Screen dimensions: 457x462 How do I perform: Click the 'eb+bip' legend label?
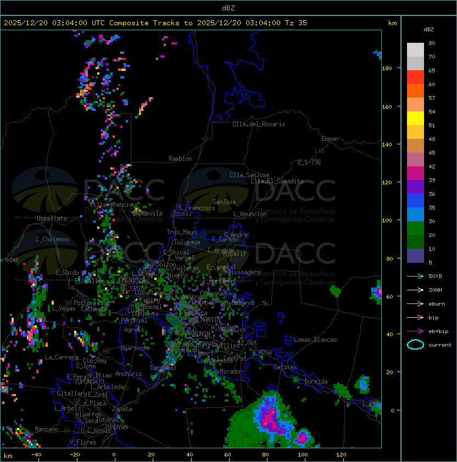[438, 331]
